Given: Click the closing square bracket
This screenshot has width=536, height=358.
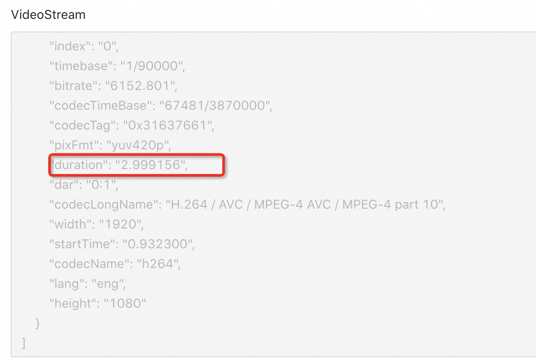Looking at the screenshot, I should (23, 343).
